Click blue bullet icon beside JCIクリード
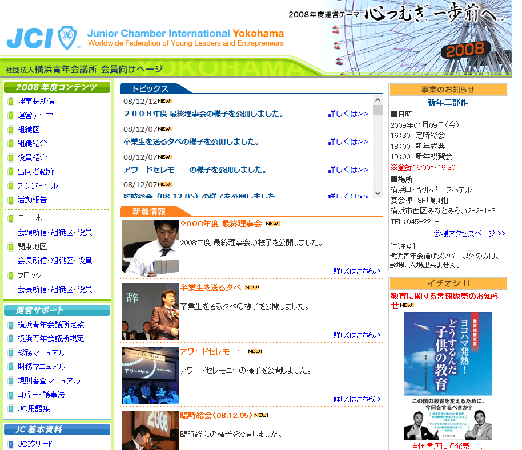This screenshot has width=522, height=450. coord(11,444)
